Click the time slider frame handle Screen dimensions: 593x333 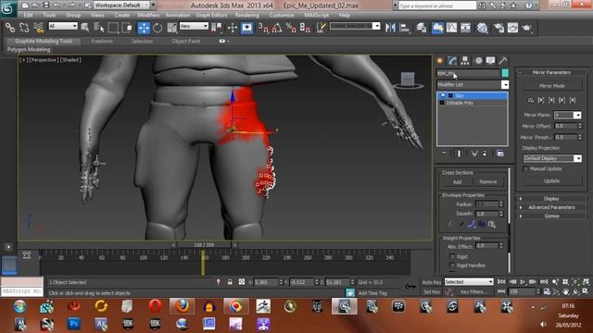(x=204, y=245)
